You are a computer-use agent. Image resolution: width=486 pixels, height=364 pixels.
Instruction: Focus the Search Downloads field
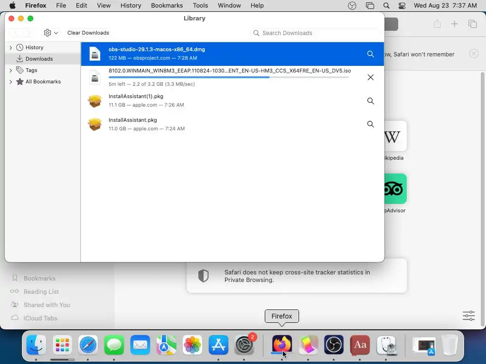(x=315, y=33)
